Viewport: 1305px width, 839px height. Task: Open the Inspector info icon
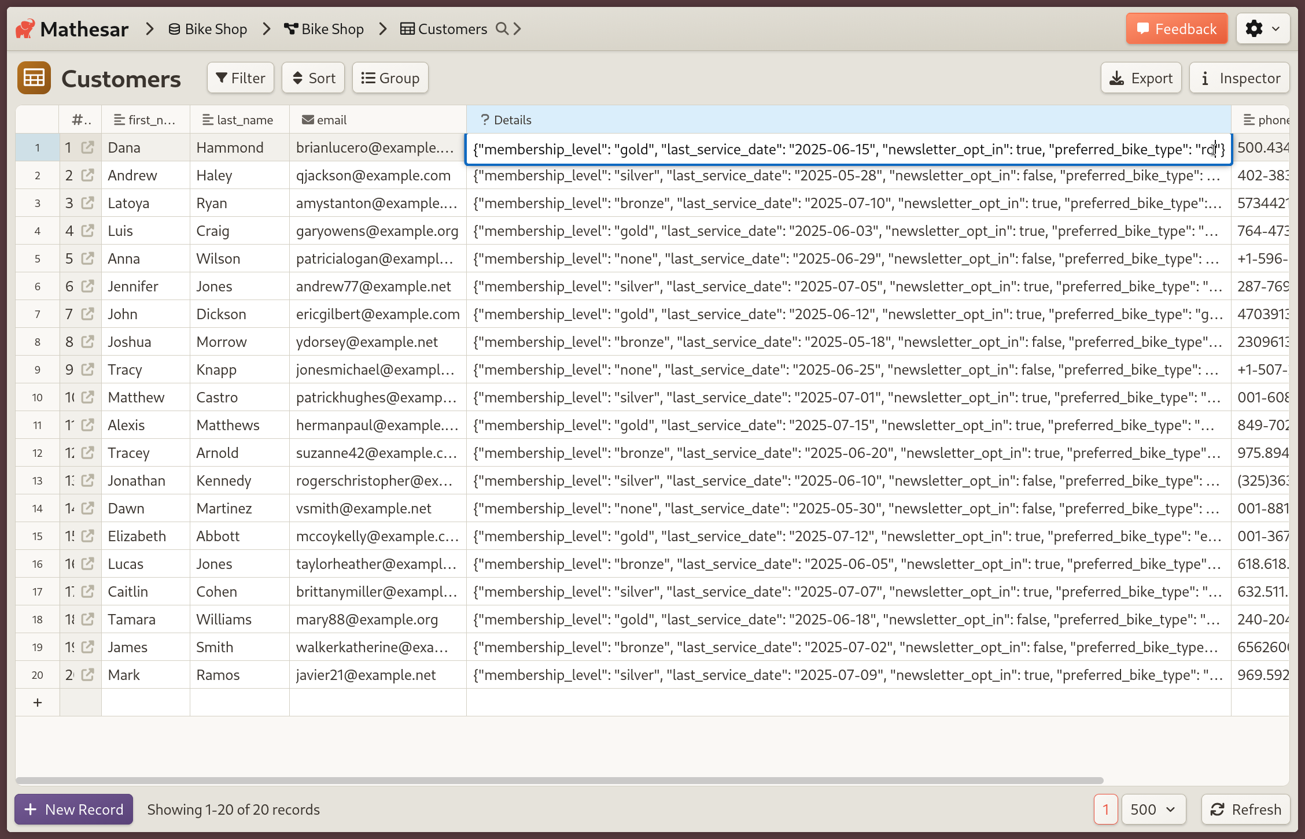1206,77
